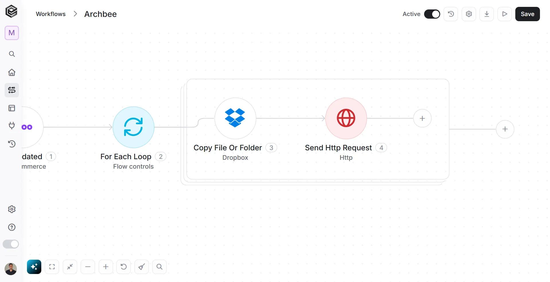The width and height of the screenshot is (550, 282).
Task: Click the Archbee workflow title
Action: click(x=100, y=14)
